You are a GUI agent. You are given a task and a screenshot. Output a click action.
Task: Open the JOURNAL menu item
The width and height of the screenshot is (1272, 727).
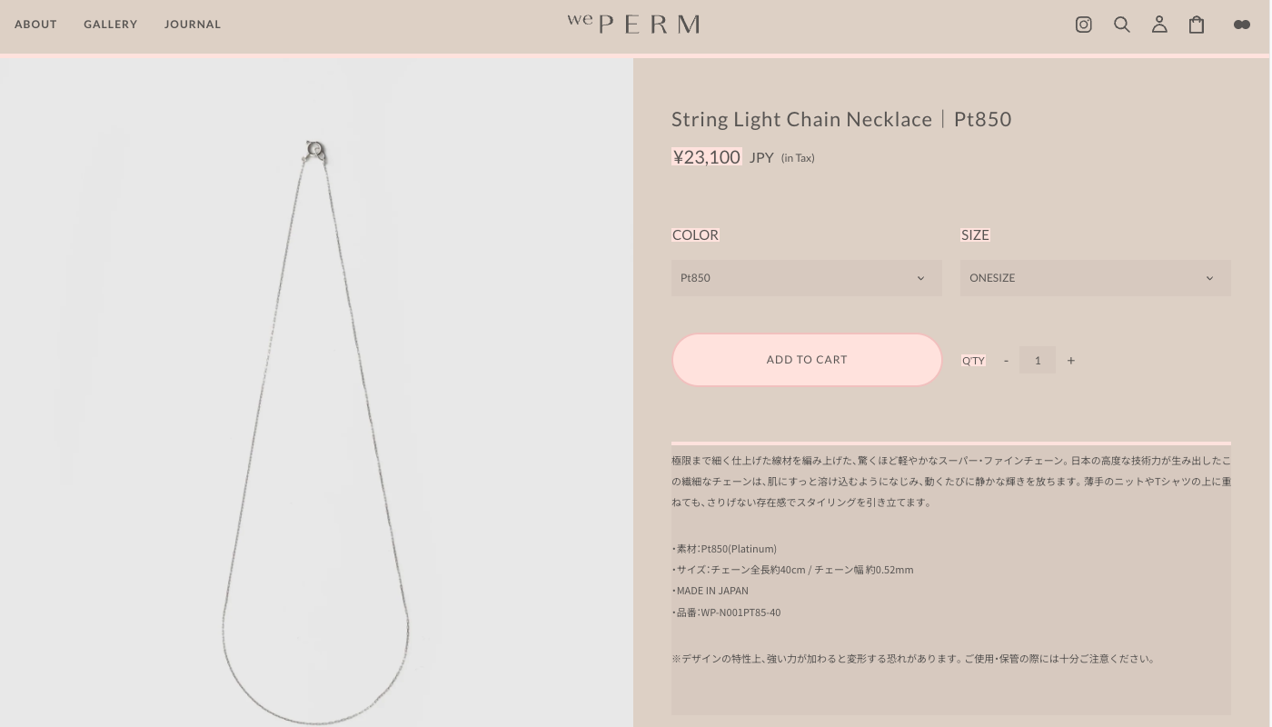pyautogui.click(x=193, y=25)
